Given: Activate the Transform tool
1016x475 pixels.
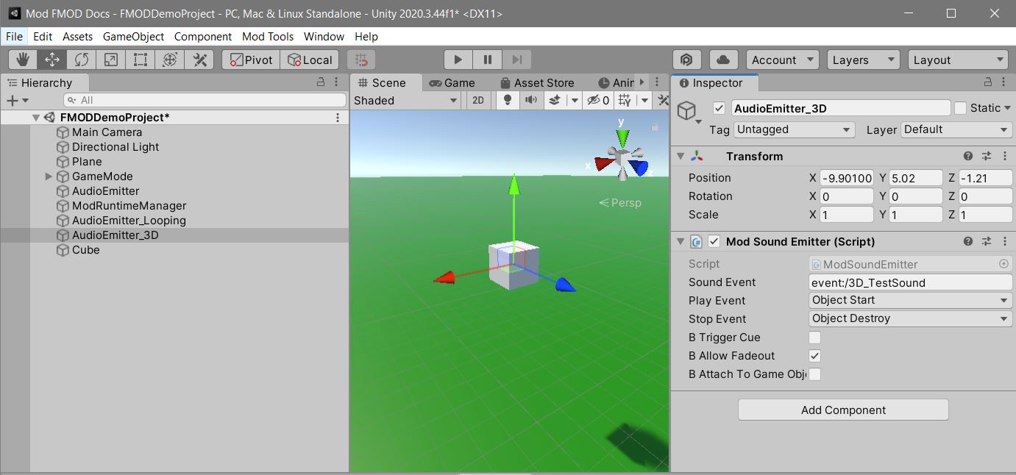Looking at the screenshot, I should (x=170, y=59).
